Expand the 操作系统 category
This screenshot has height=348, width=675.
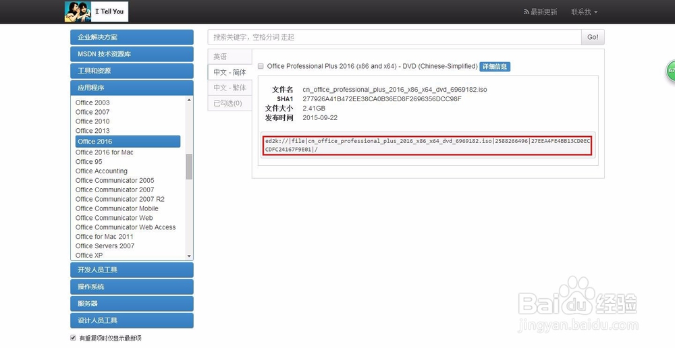[x=132, y=287]
